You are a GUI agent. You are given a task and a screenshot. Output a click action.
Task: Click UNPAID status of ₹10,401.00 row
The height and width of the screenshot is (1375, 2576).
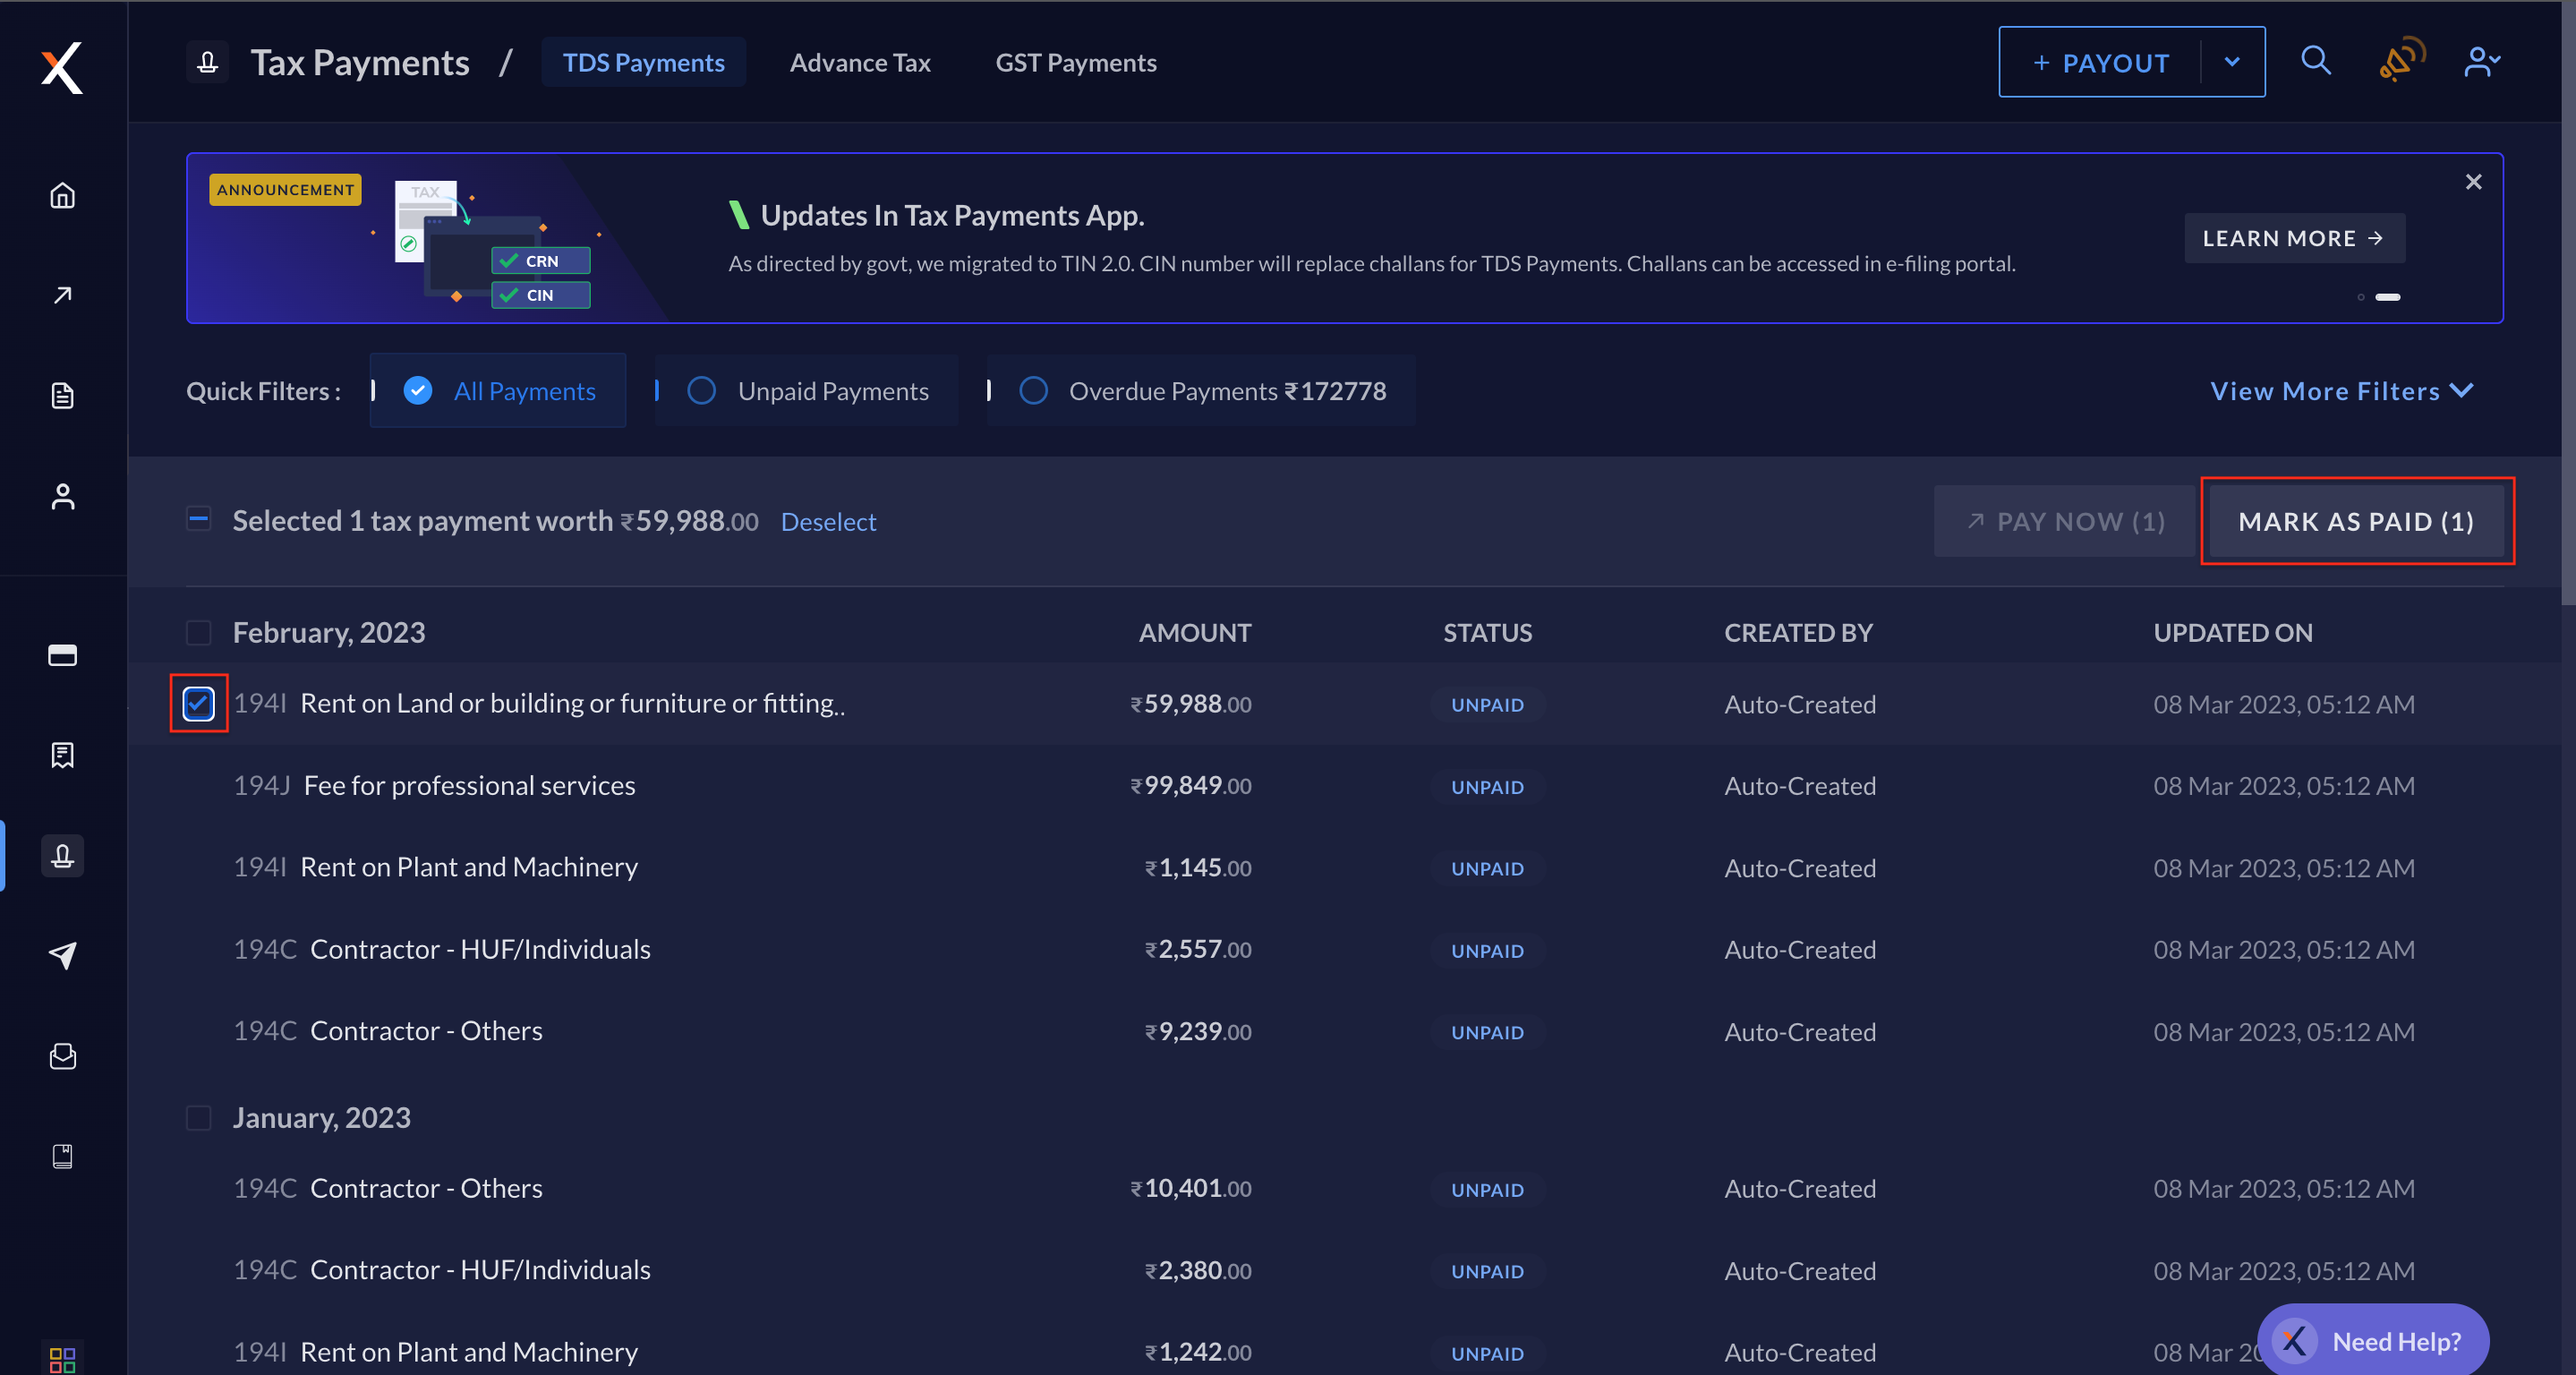(1487, 1190)
